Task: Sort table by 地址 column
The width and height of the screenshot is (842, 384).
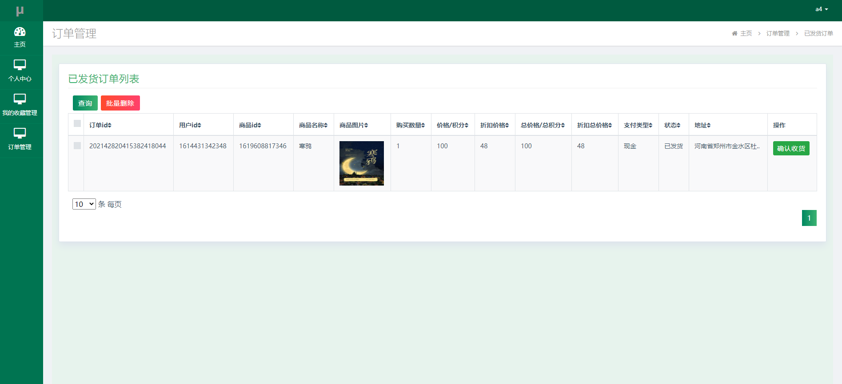Action: [x=702, y=125]
